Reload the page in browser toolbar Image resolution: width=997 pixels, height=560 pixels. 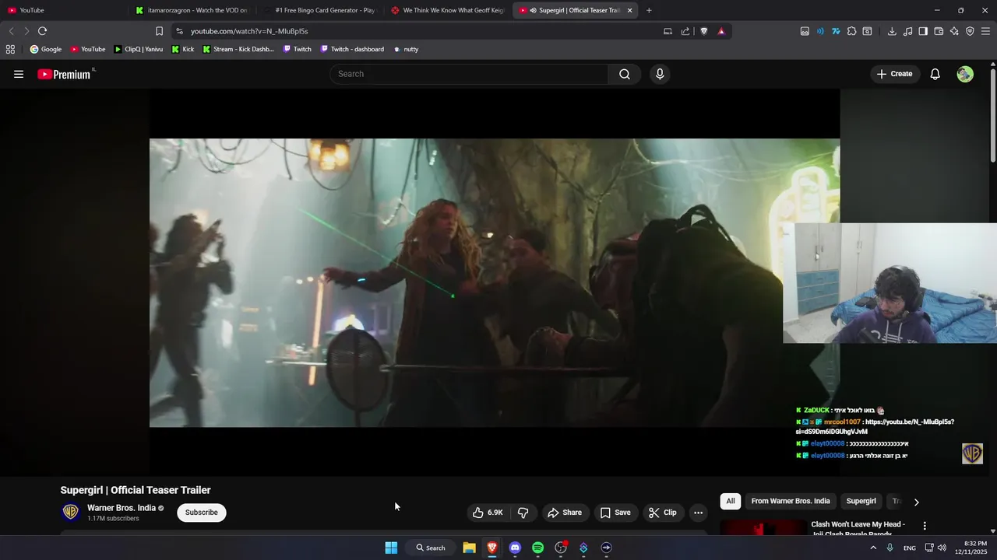click(x=42, y=31)
